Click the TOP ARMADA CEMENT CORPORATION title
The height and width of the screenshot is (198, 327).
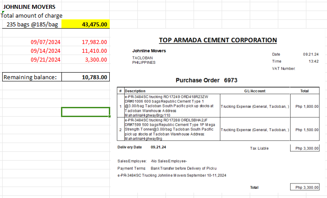(x=217, y=40)
